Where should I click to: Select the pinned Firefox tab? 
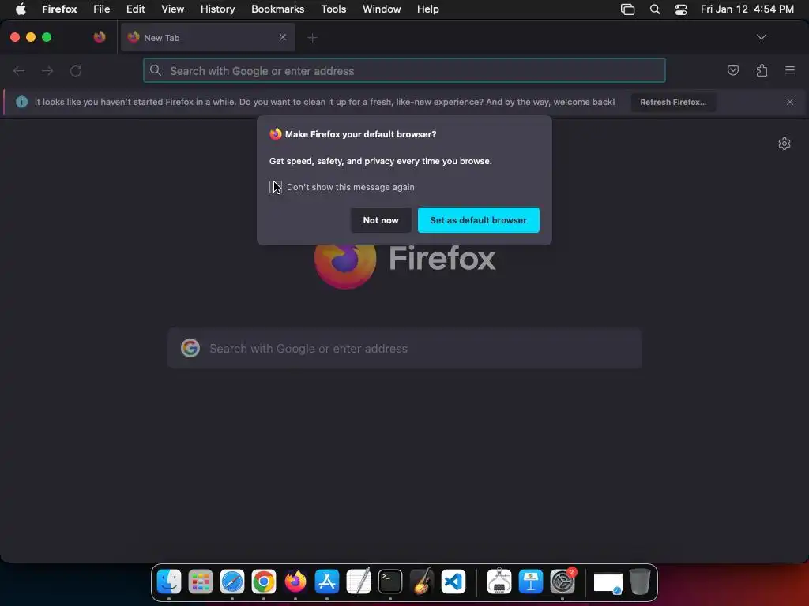coord(100,37)
